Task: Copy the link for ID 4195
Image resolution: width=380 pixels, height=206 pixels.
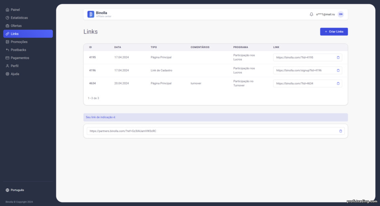Action: click(x=338, y=57)
